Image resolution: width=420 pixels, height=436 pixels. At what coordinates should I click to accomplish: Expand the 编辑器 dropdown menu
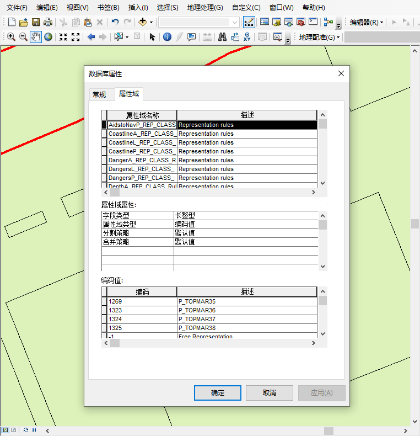(367, 23)
